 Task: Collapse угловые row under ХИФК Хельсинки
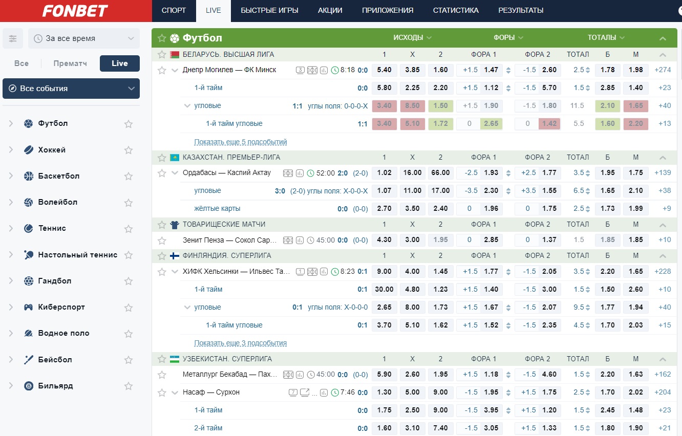pos(187,308)
